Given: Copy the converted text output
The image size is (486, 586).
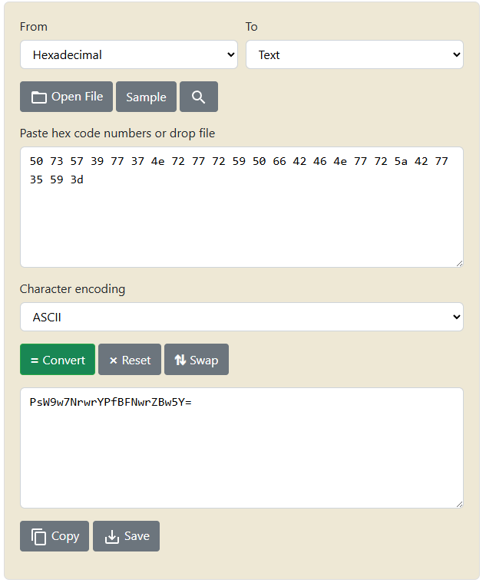Looking at the screenshot, I should click(55, 536).
